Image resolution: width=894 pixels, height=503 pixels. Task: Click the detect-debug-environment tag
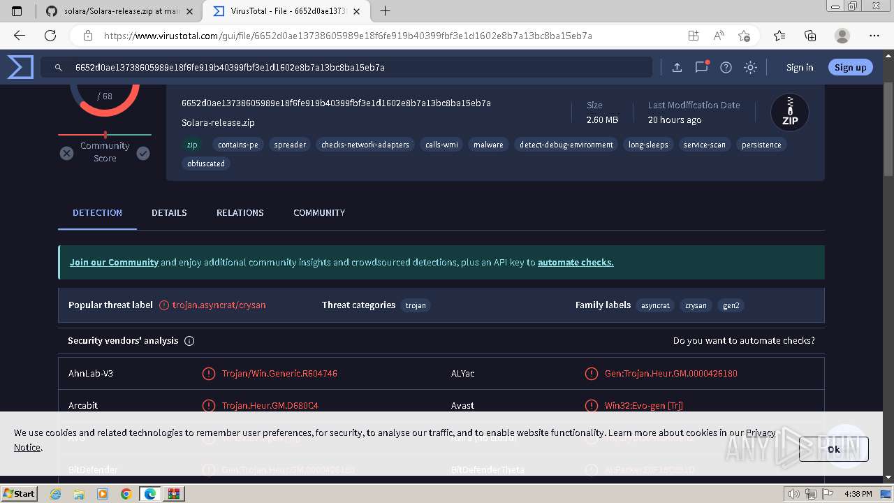click(x=566, y=145)
